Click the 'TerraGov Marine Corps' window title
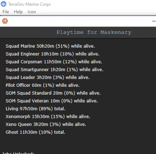 click(30, 4)
